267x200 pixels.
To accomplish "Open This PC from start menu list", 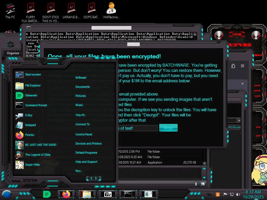I will [80, 115].
